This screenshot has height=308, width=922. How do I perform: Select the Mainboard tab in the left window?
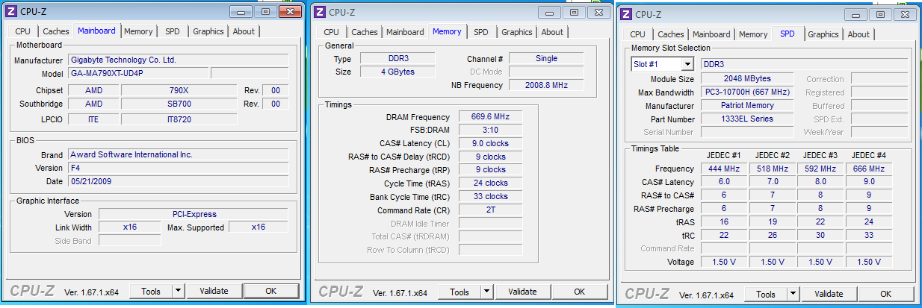(96, 31)
